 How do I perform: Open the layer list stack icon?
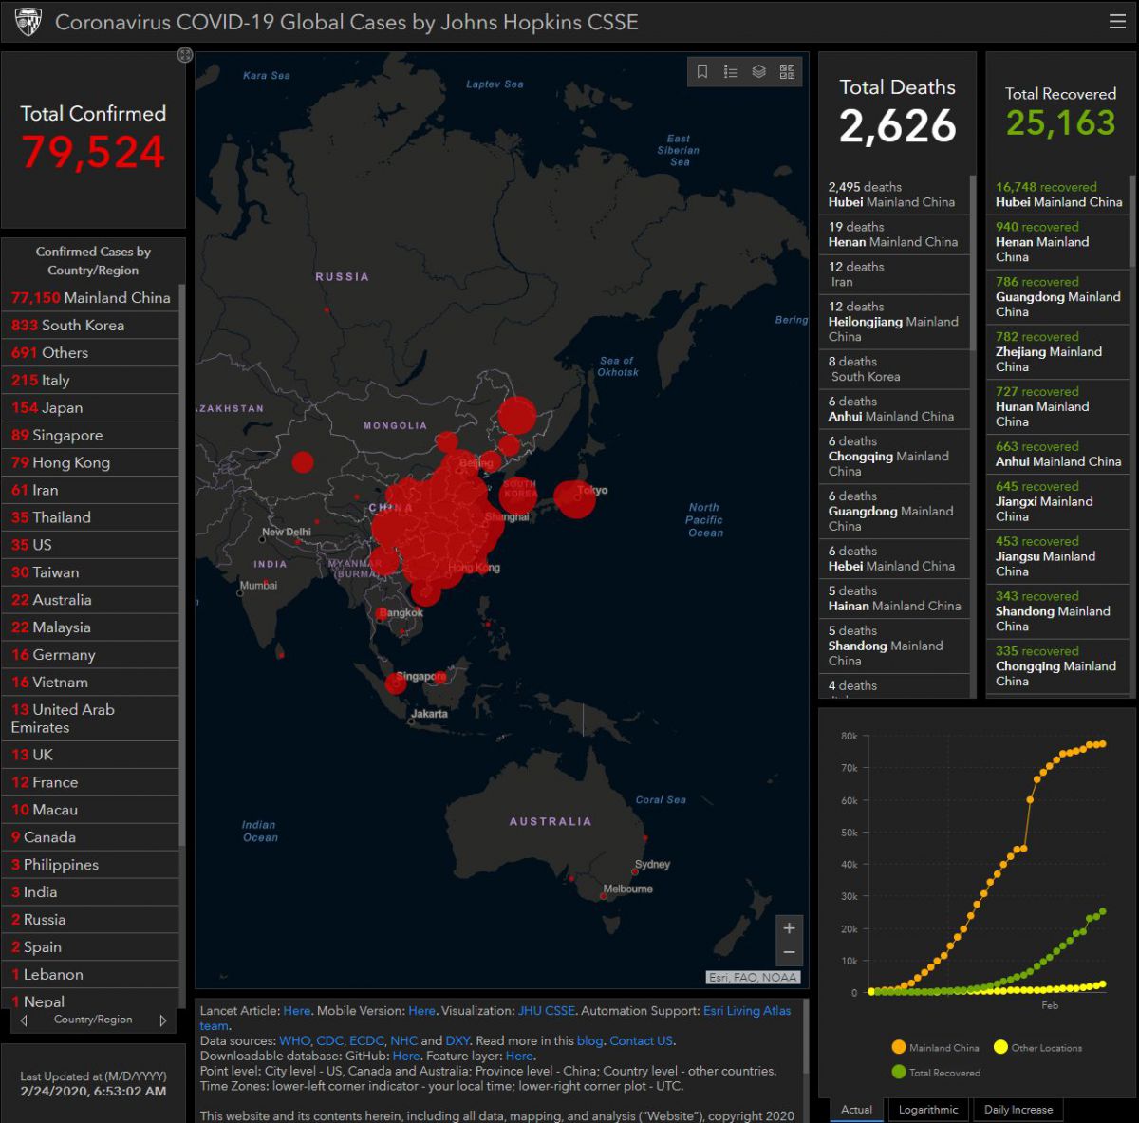[759, 71]
